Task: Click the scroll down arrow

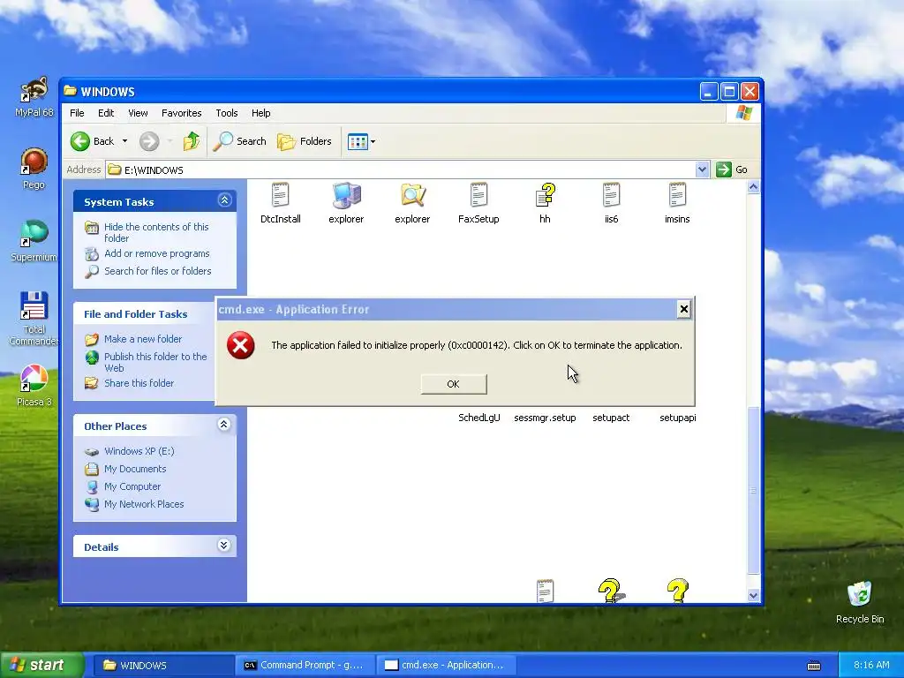Action: (x=754, y=596)
